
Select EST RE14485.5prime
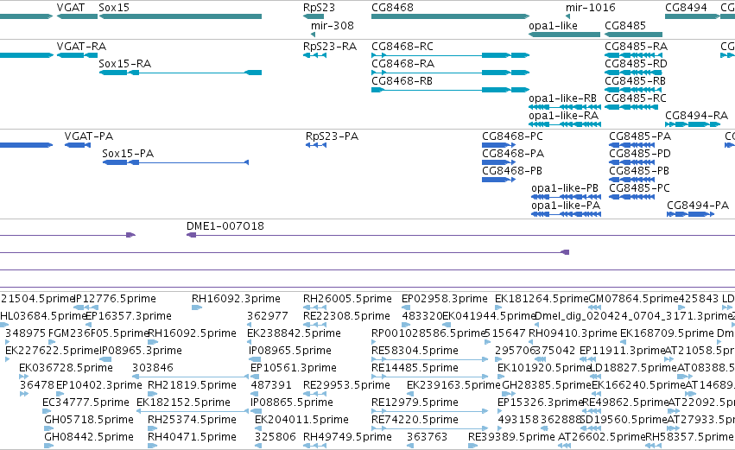[x=415, y=368]
